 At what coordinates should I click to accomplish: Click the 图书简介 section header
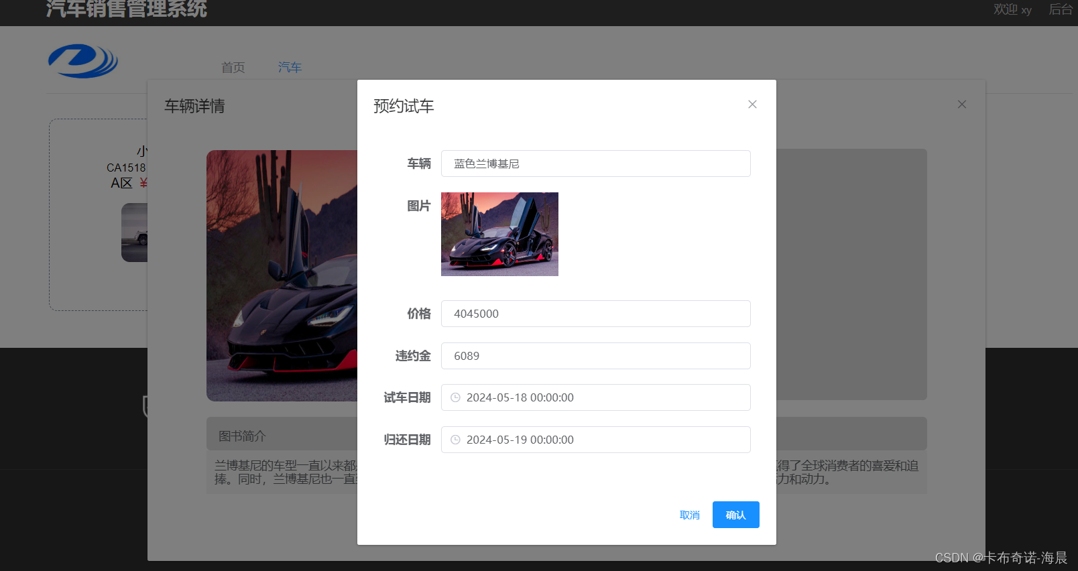(242, 436)
